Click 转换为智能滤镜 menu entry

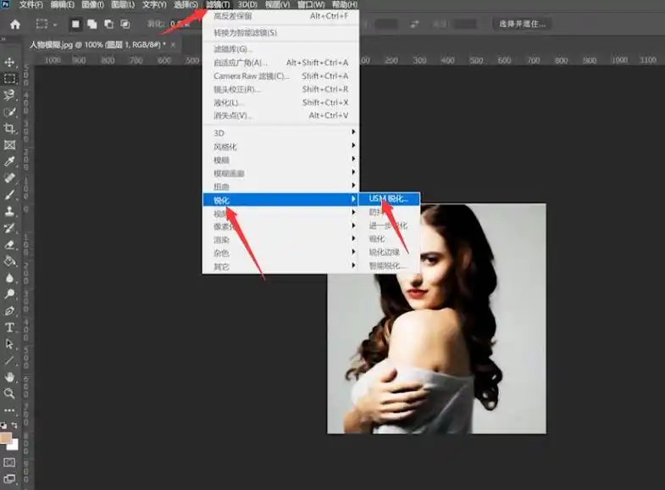point(246,33)
